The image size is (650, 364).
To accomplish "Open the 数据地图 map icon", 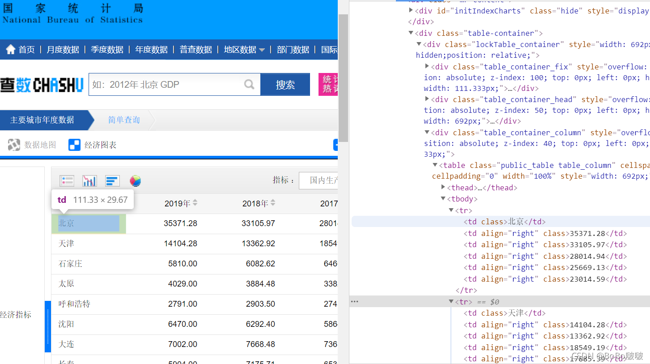I will [x=14, y=145].
